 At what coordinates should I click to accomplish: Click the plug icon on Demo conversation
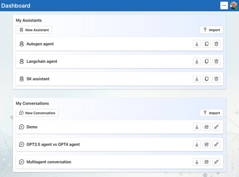tap(216, 127)
